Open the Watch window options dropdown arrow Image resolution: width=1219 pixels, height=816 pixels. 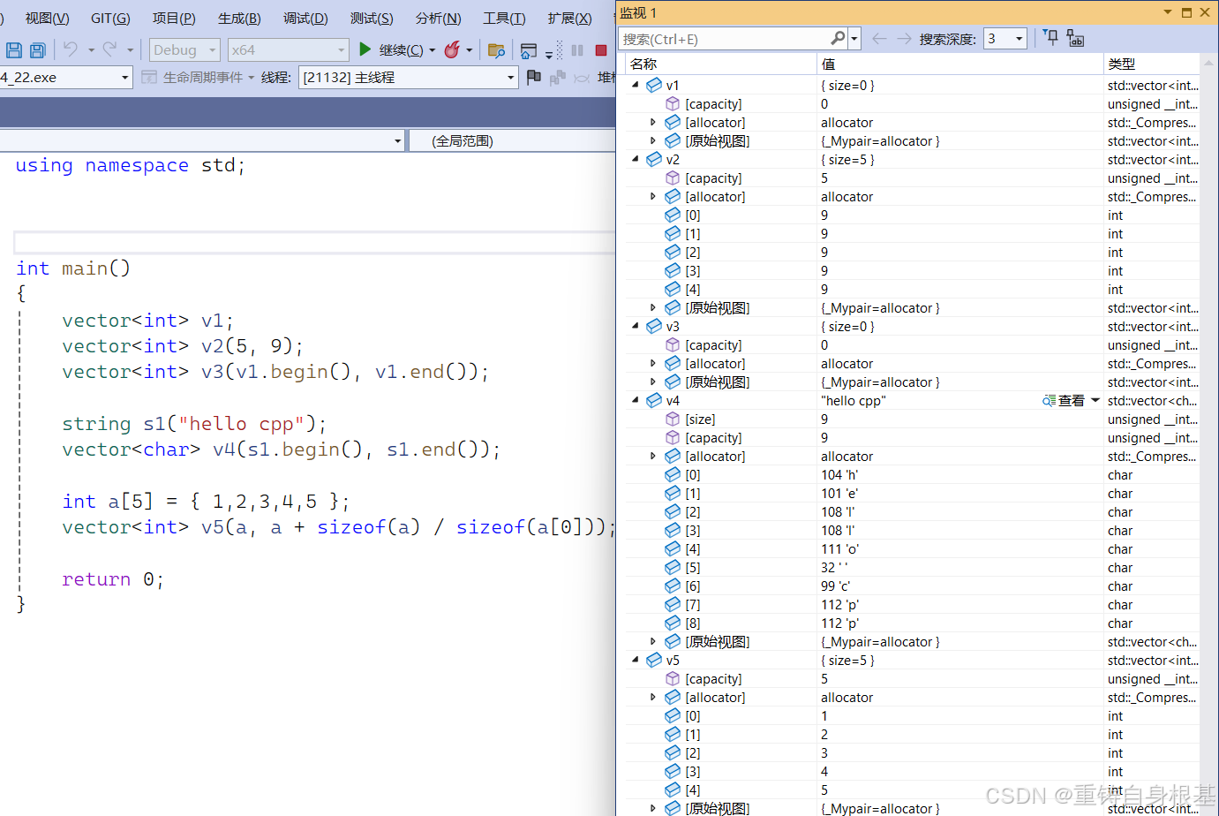pyautogui.click(x=1168, y=12)
